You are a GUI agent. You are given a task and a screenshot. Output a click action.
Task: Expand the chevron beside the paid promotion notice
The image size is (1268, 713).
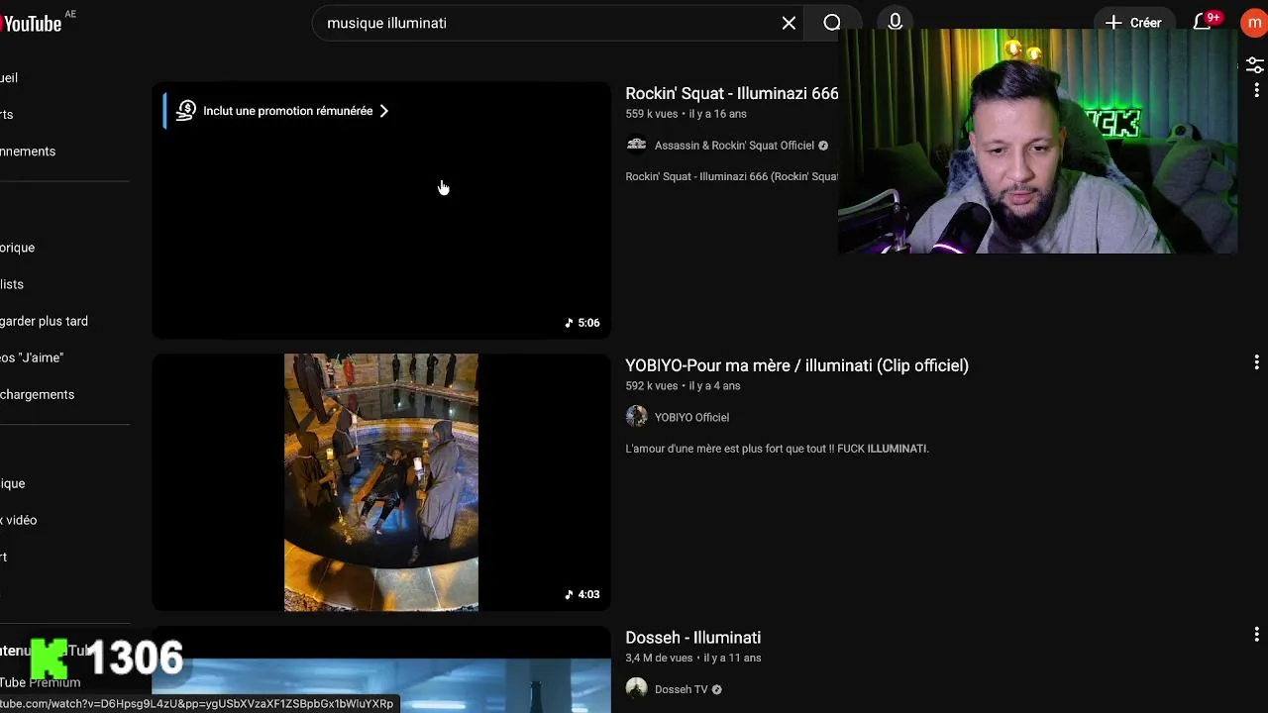(383, 111)
